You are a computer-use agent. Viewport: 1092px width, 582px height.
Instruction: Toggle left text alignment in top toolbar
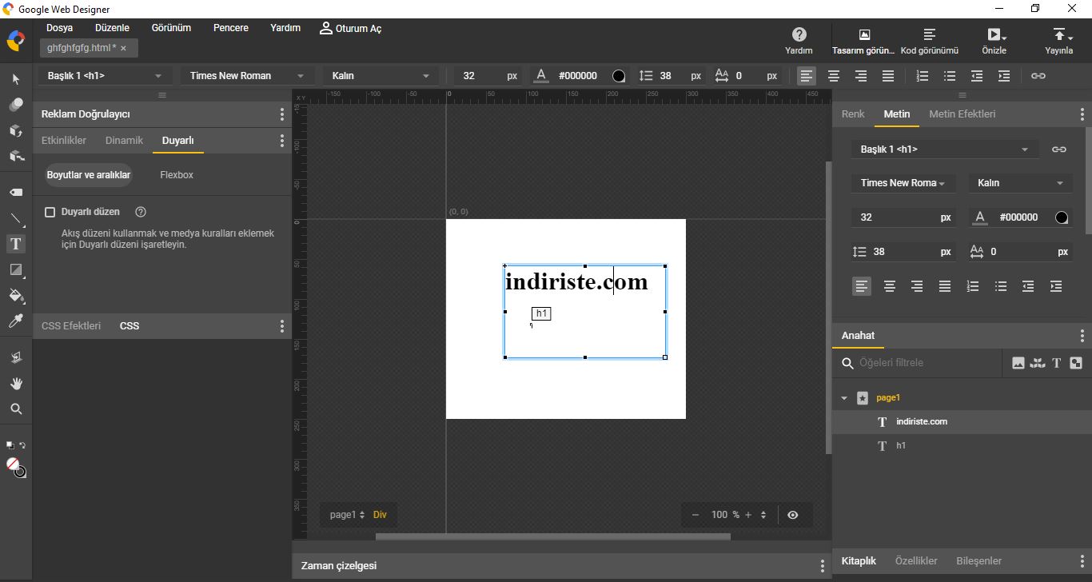(x=807, y=76)
